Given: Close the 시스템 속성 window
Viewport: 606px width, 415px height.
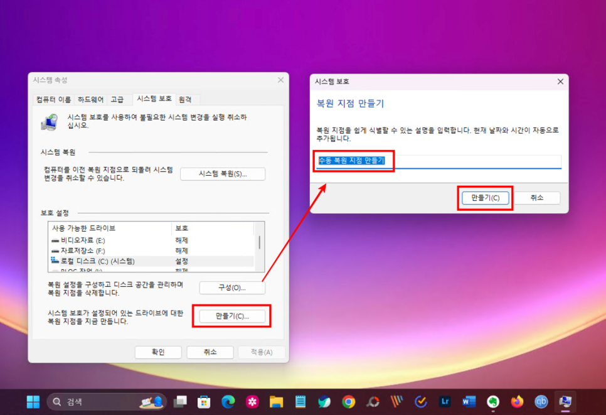Looking at the screenshot, I should 280,80.
